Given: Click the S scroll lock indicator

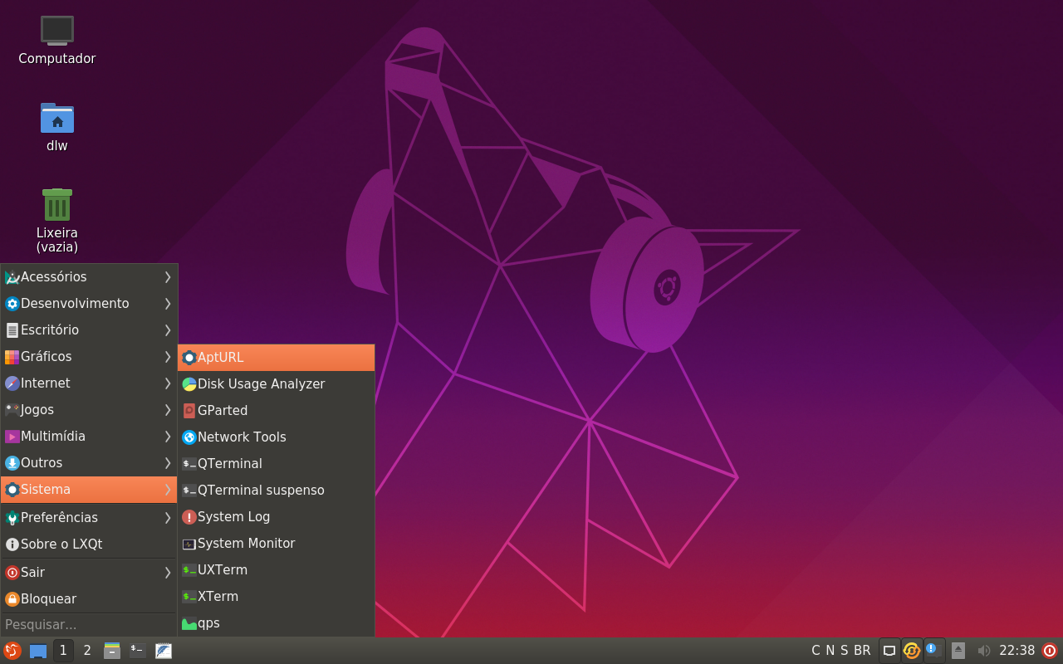Looking at the screenshot, I should click(x=844, y=651).
